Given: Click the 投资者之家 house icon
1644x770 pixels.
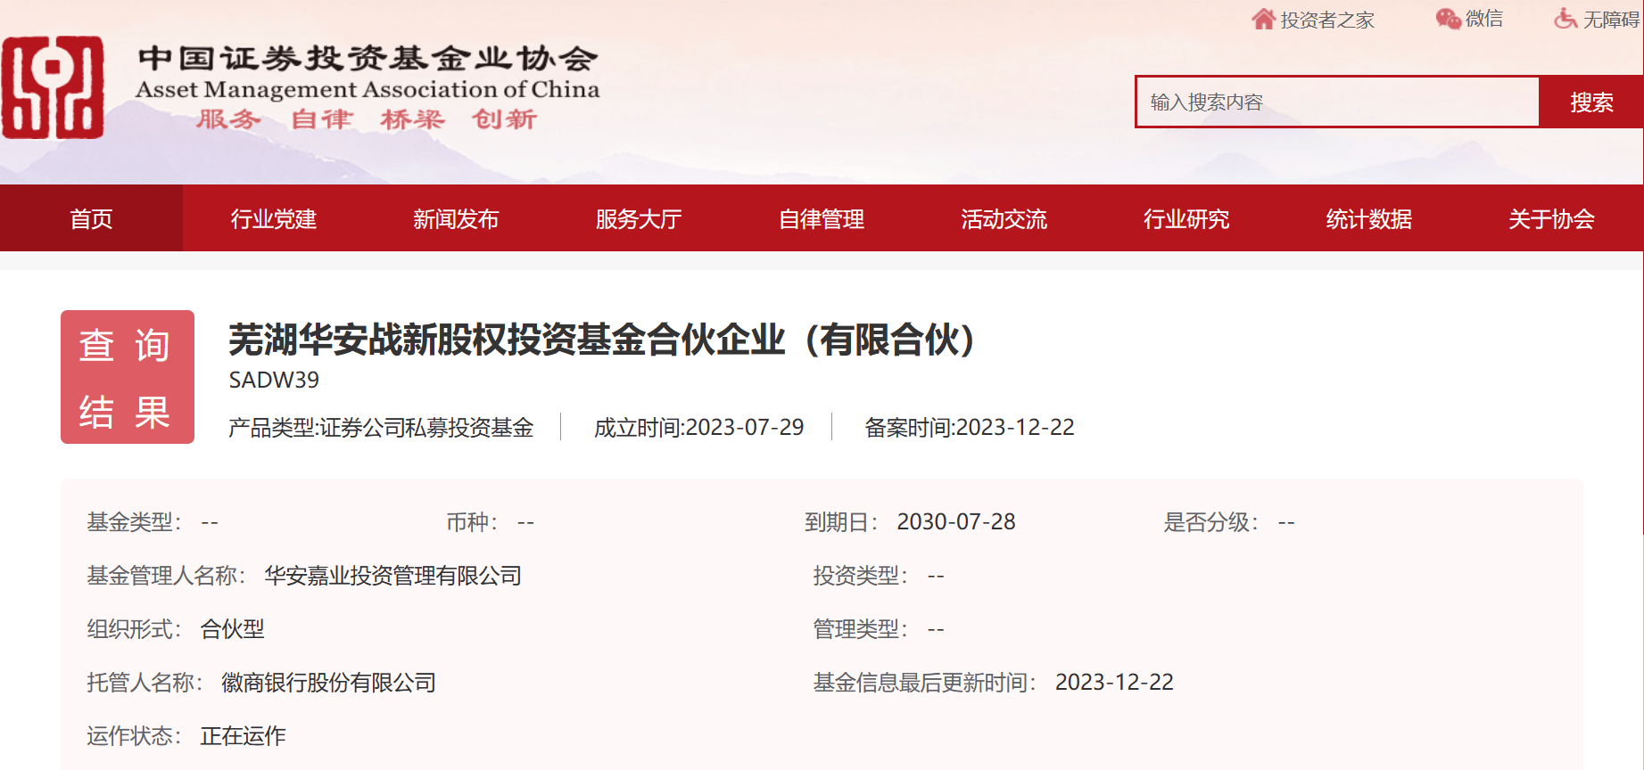Looking at the screenshot, I should (1263, 19).
